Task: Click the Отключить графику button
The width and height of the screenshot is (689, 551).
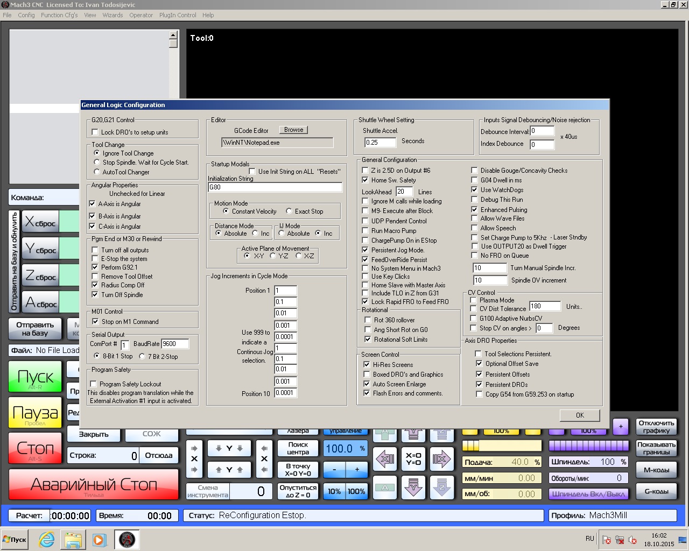Action: 657,427
